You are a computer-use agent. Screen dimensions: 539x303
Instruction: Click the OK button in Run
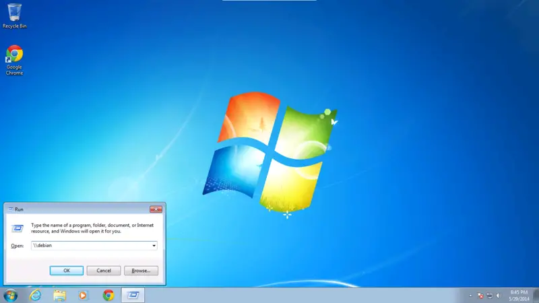tap(66, 271)
